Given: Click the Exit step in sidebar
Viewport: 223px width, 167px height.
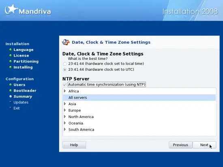Looking at the screenshot, I should click(17, 108).
